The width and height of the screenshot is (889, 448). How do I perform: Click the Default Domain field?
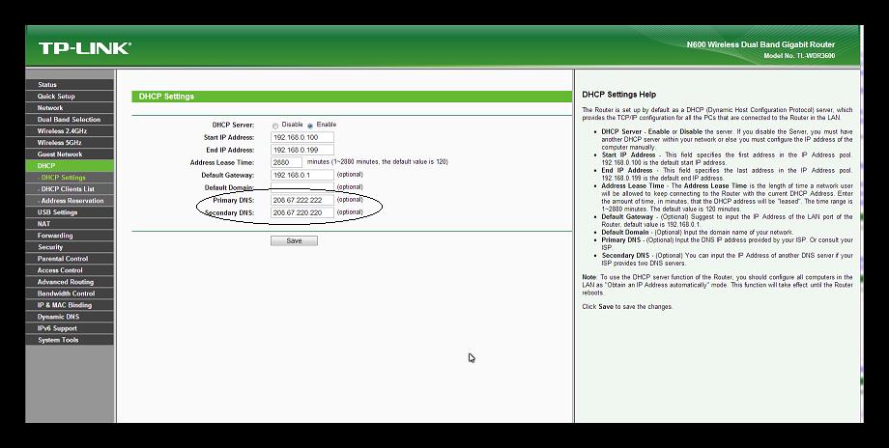tap(302, 187)
